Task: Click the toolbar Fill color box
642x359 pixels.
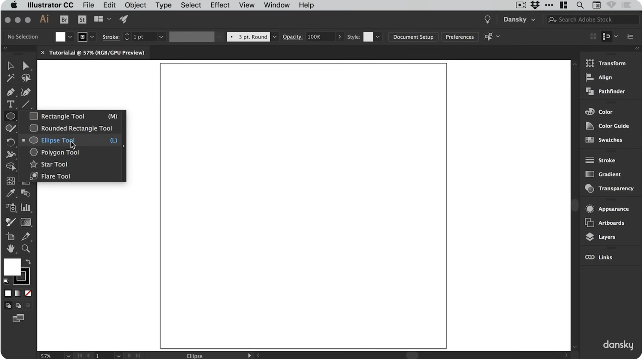Action: click(12, 267)
